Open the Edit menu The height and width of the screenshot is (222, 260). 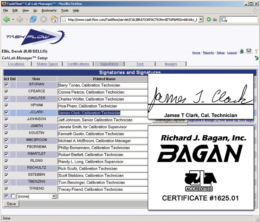pyautogui.click(x=15, y=11)
